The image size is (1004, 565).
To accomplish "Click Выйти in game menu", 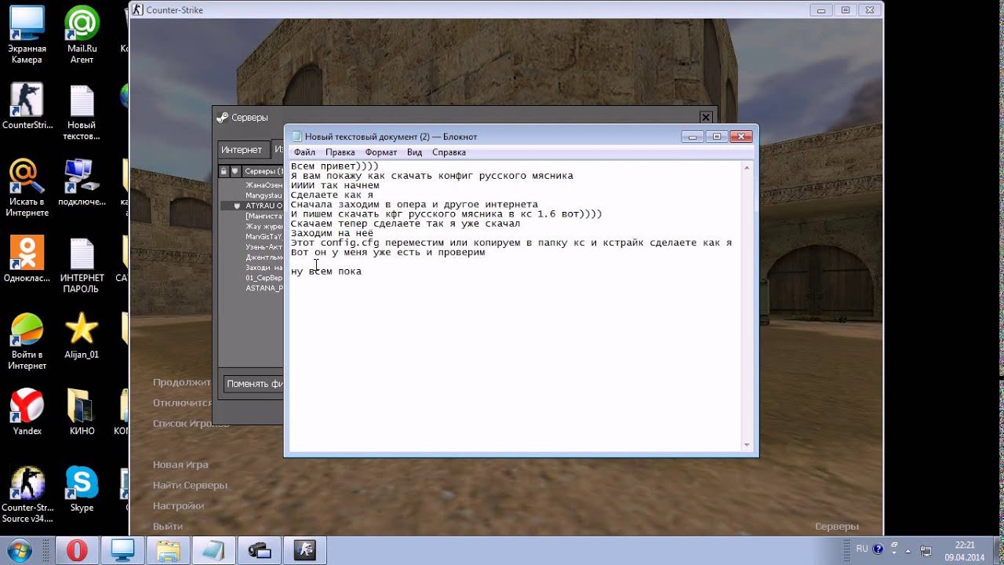I will 168,526.
